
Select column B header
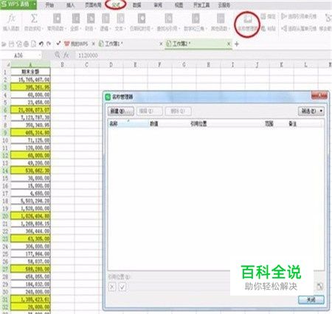(62, 65)
